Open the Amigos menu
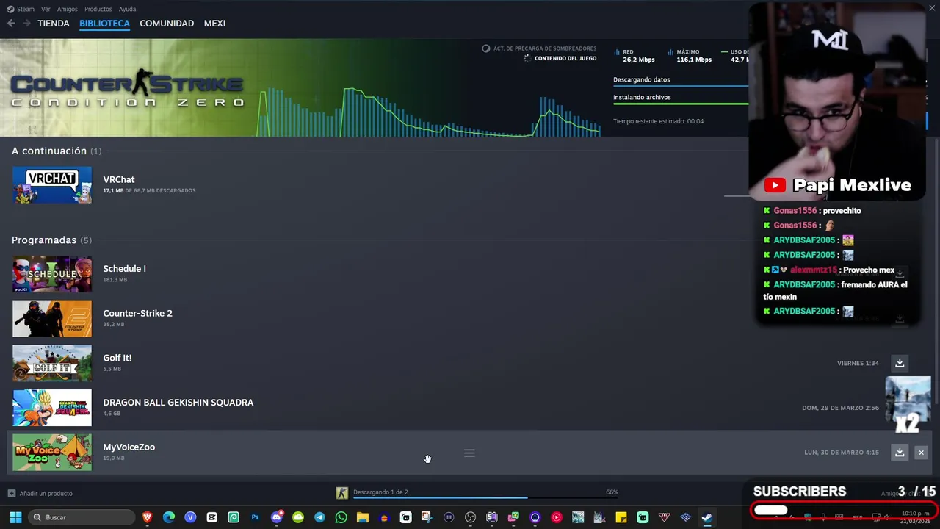Screen dimensions: 940x529 (68, 9)
